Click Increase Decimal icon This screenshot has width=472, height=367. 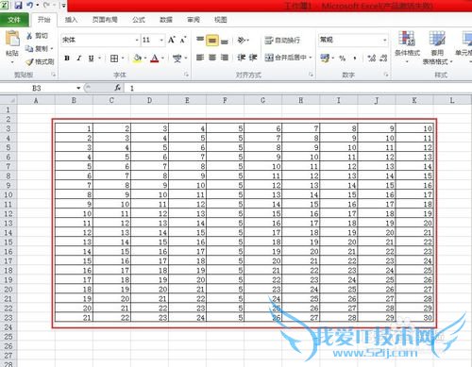click(x=372, y=58)
